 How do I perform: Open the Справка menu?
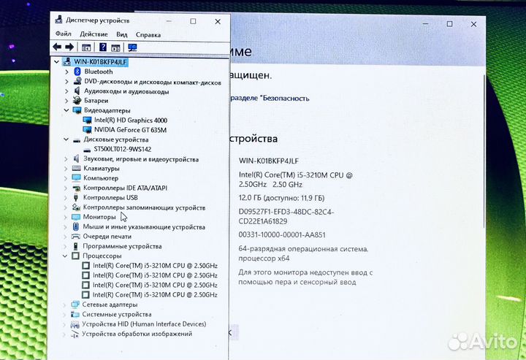(148, 34)
